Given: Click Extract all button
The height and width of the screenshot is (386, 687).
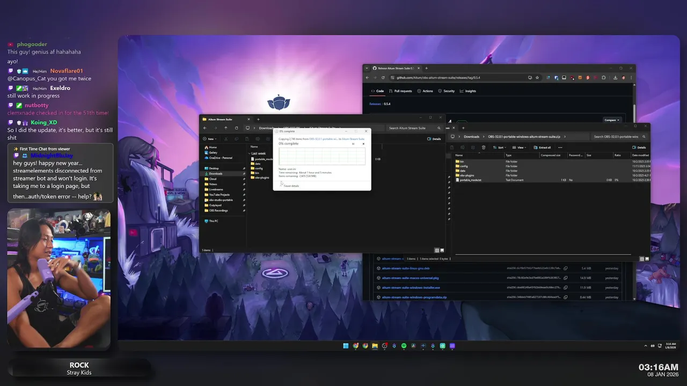Looking at the screenshot, I should pos(542,147).
